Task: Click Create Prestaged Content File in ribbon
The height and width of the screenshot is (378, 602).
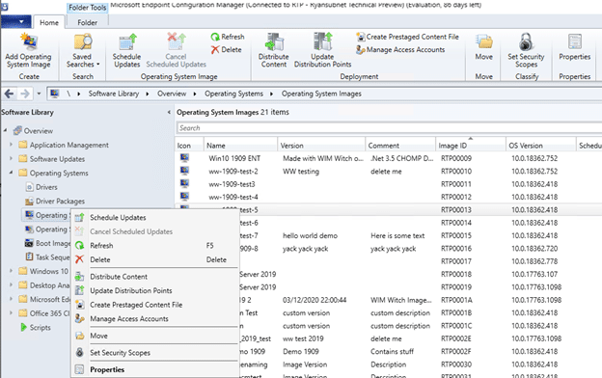Action: click(408, 37)
